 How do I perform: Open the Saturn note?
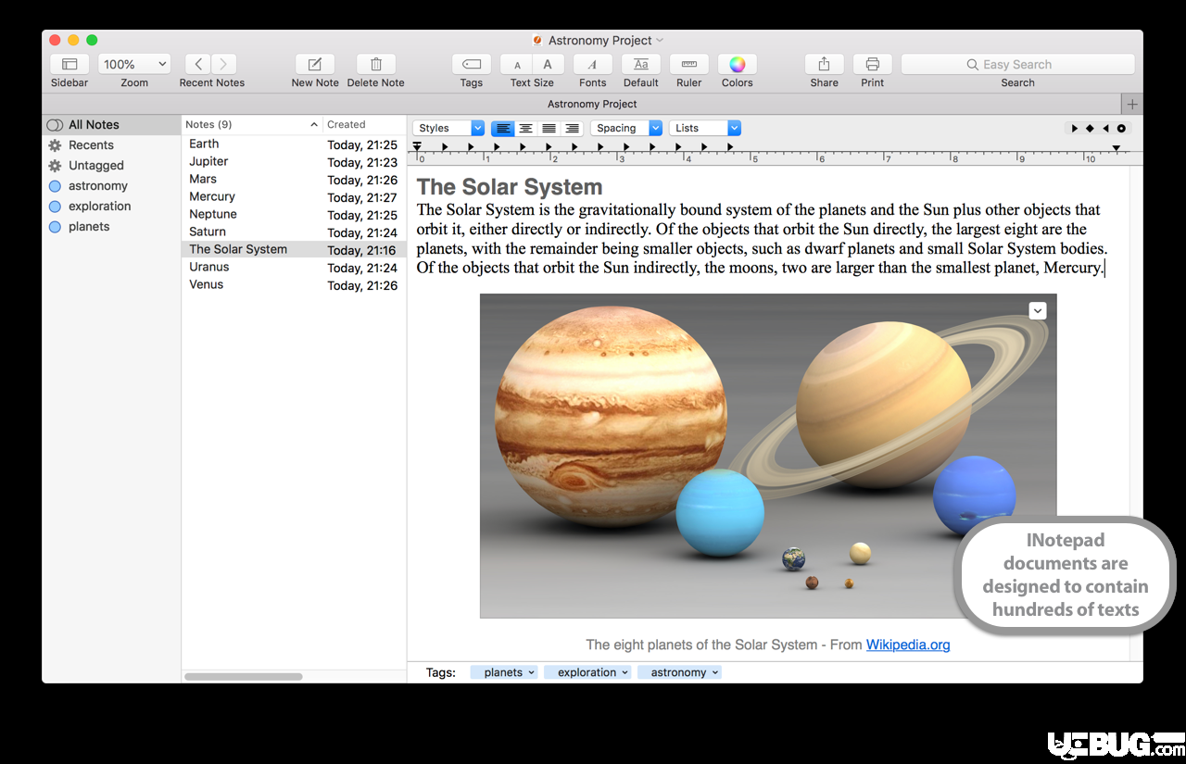click(x=294, y=232)
